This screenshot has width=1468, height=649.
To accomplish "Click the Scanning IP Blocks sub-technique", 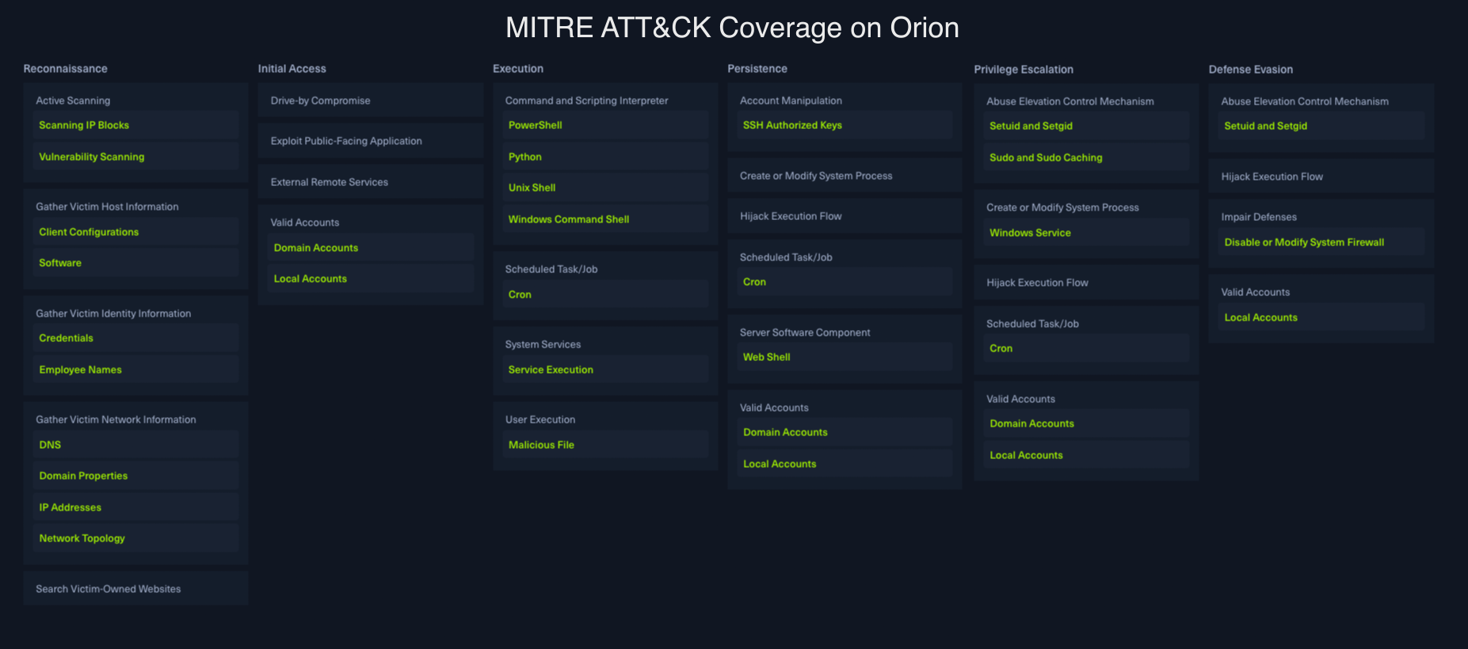I will (84, 125).
